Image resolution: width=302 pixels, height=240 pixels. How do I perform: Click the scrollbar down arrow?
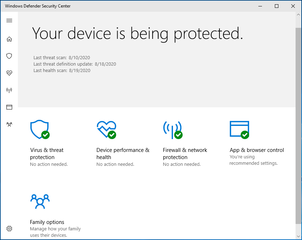coord(298,236)
